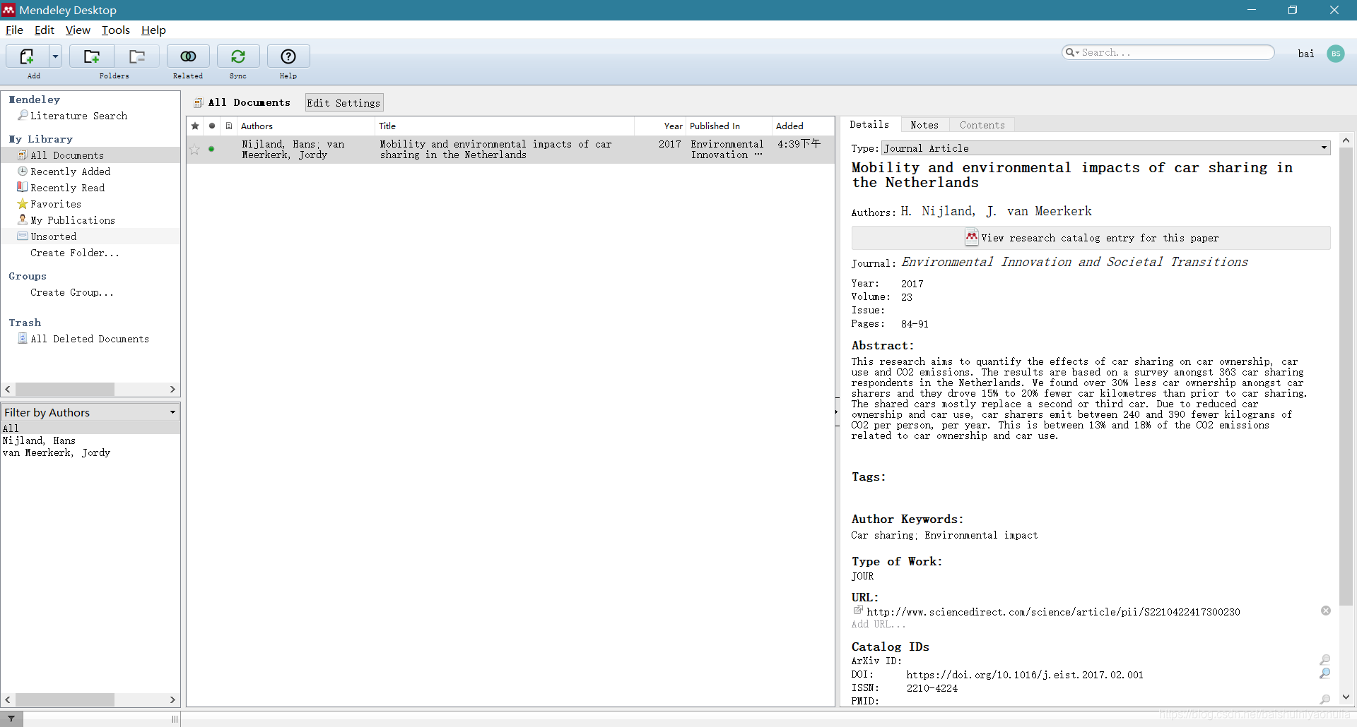Click sidebar horizontal scroll right arrow
The image size is (1357, 727).
pyautogui.click(x=172, y=390)
